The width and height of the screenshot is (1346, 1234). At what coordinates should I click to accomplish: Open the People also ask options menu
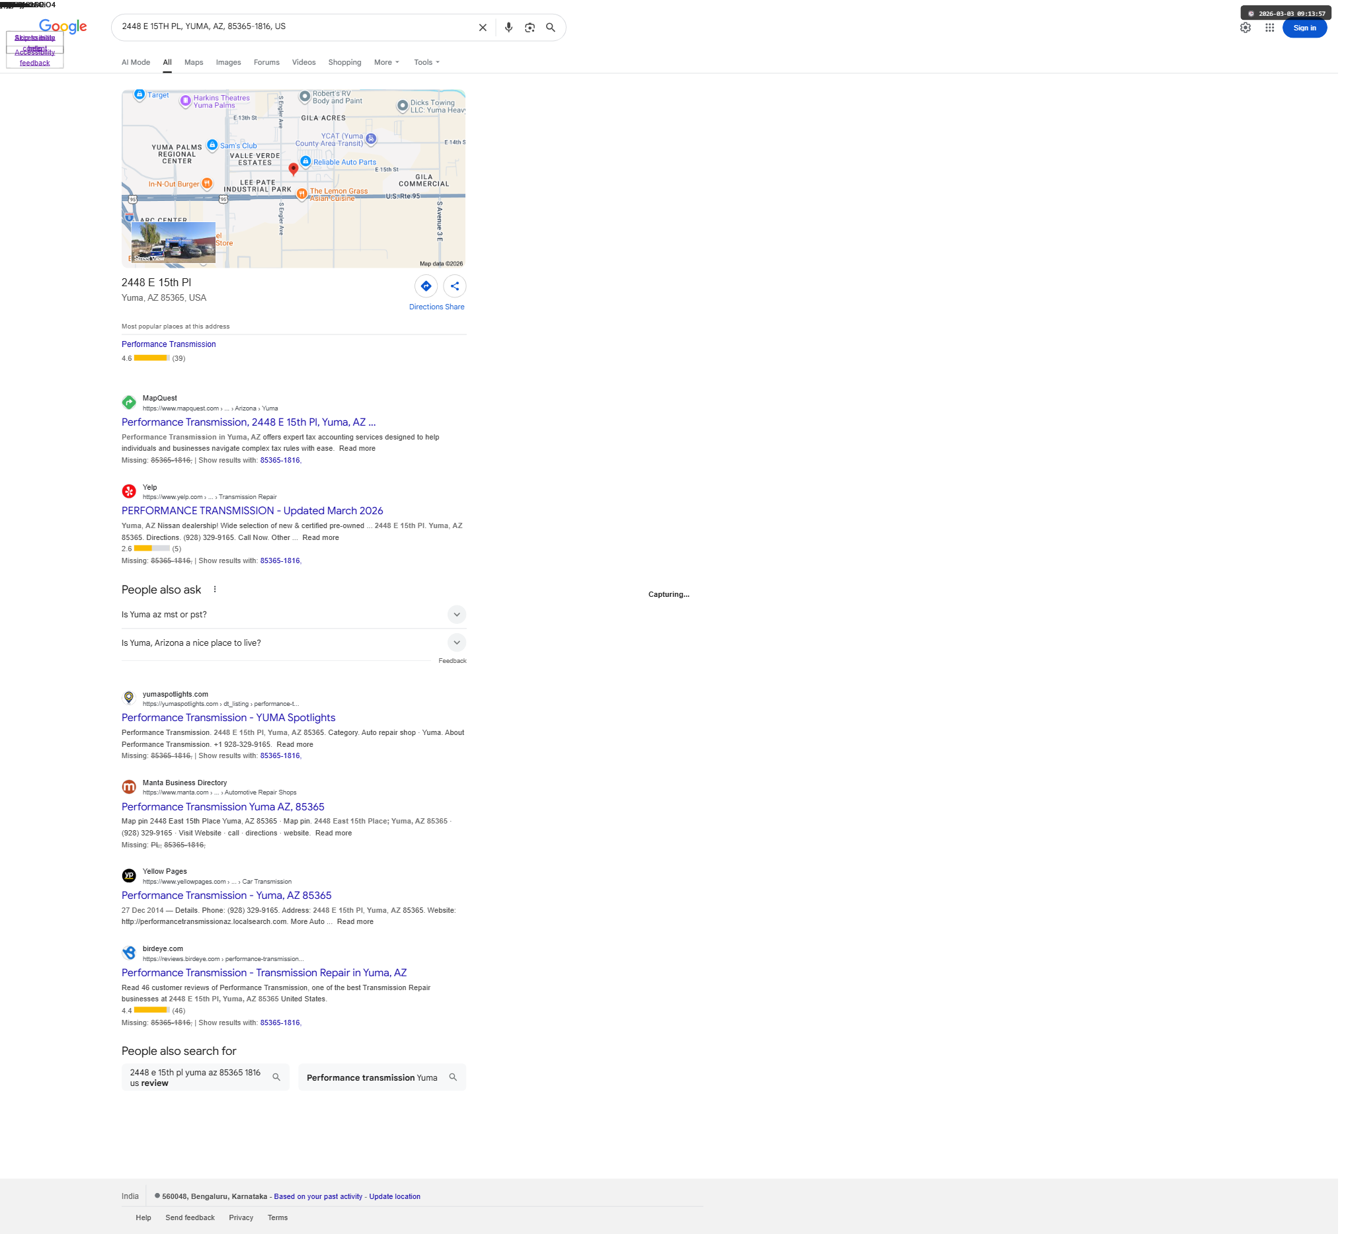tap(216, 592)
